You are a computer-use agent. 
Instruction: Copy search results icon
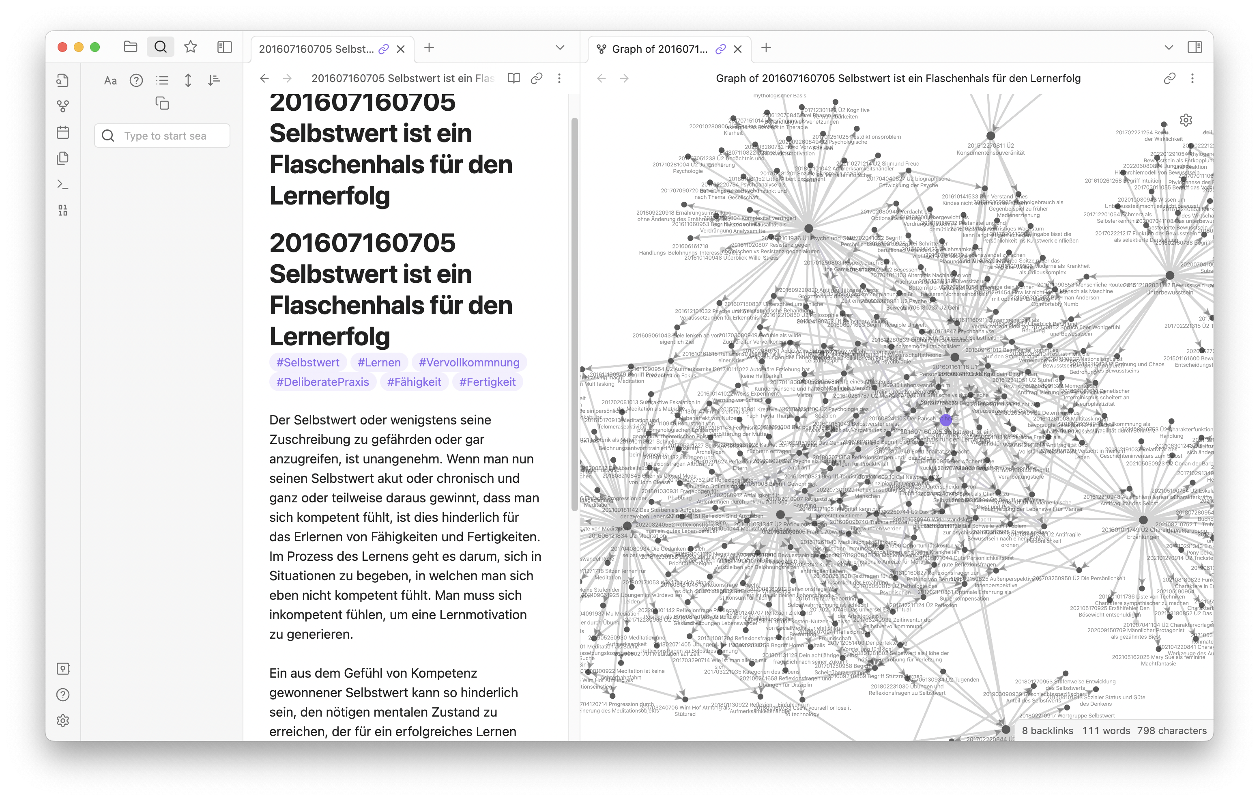(162, 103)
